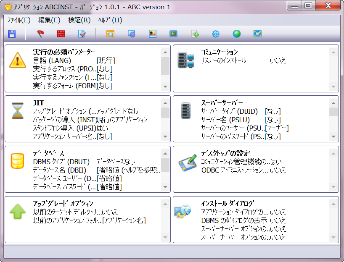Select the アプリケーション サーバー名 row

pos(73,136)
